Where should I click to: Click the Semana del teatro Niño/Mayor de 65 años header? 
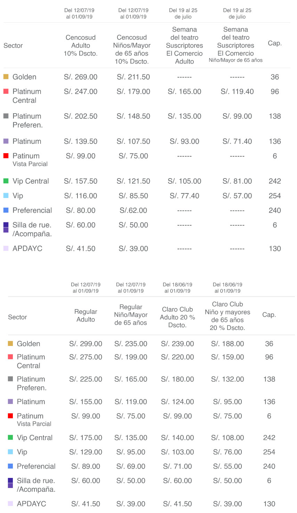[236, 45]
